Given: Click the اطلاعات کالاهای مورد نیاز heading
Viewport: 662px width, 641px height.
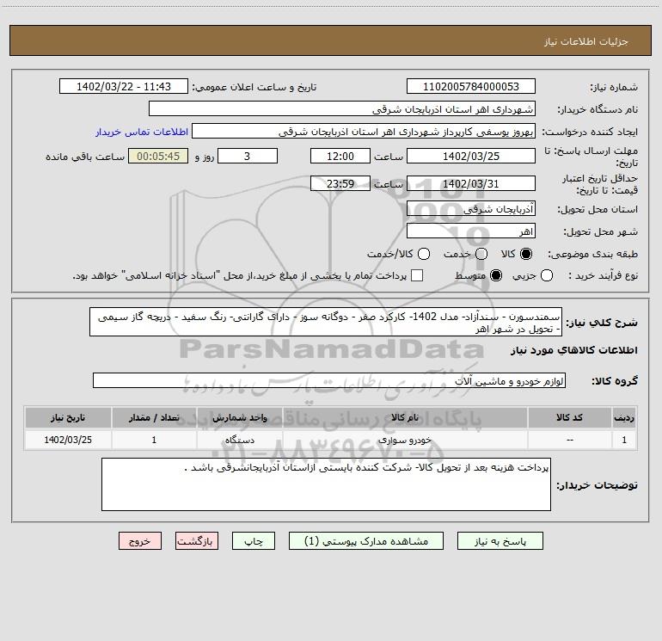Looking at the screenshot, I should pos(573,350).
